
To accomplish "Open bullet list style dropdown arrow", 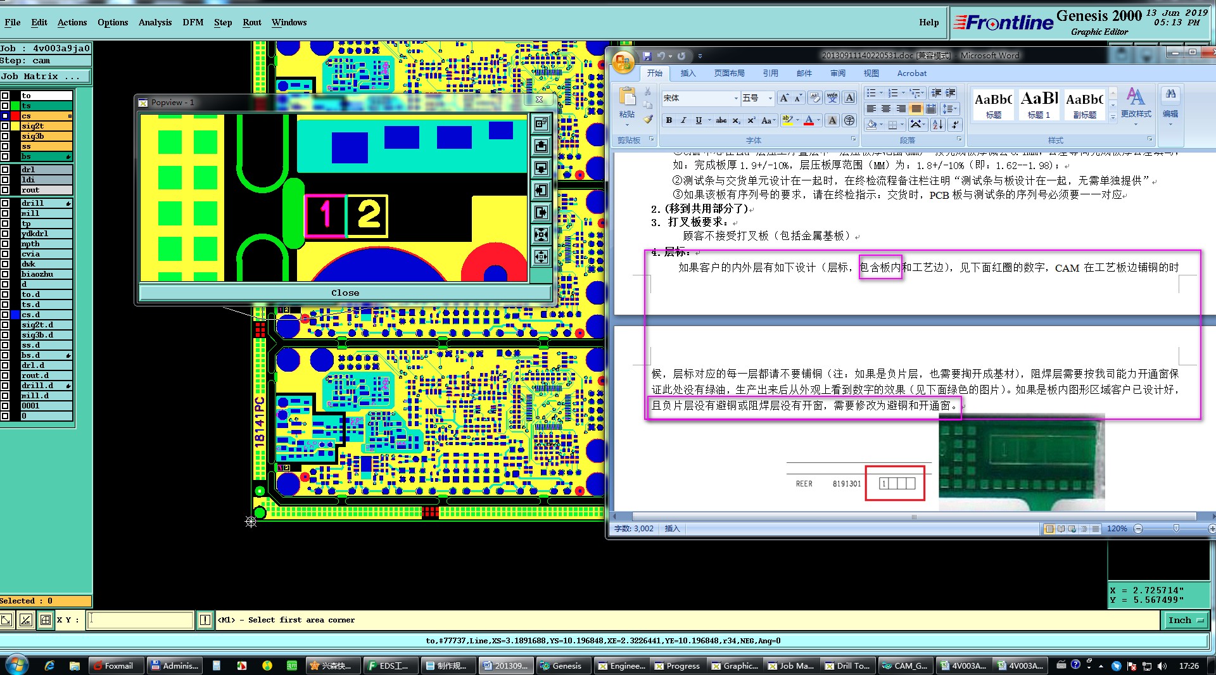I will [x=881, y=93].
